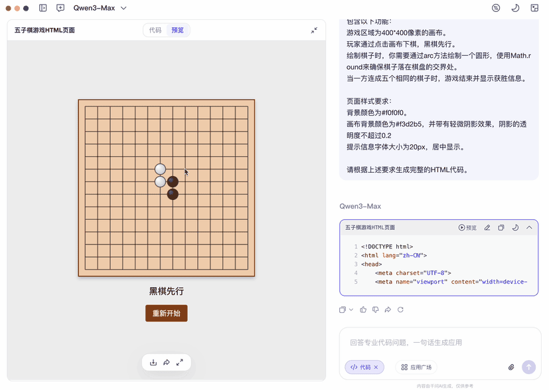Regenerate the Qwen3-Max response

pyautogui.click(x=400, y=310)
